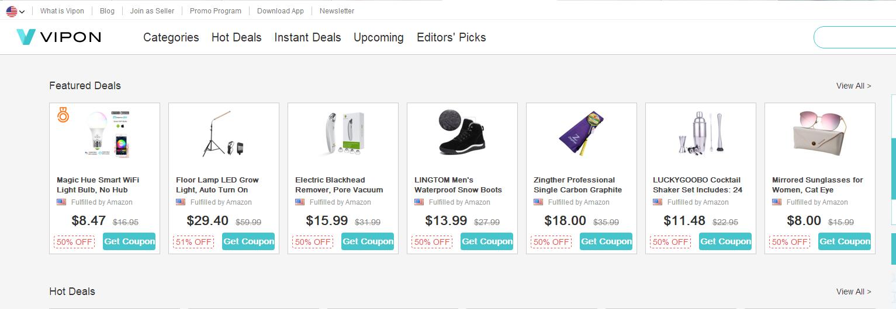Viewport: 896px width, 309px height.
Task: Open Editors' Picks section
Action: tap(451, 37)
